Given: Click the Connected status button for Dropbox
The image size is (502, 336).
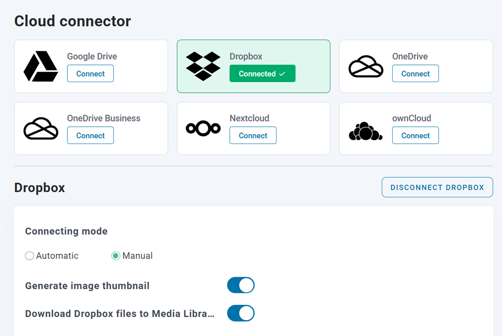Looking at the screenshot, I should click(x=262, y=73).
